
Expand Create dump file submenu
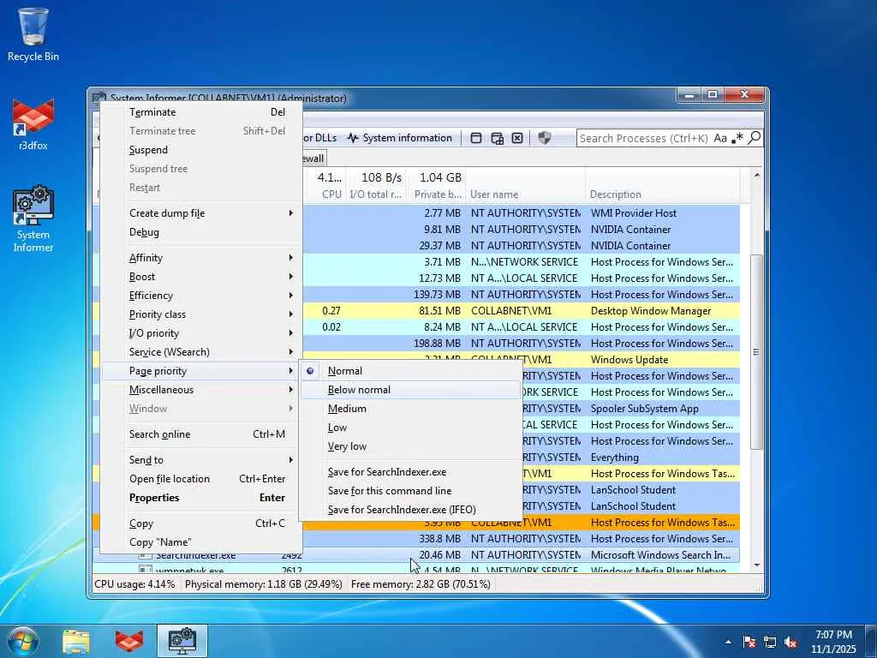click(202, 213)
